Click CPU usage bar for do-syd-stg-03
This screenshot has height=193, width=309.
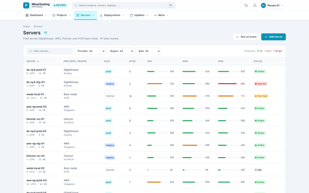click(158, 84)
